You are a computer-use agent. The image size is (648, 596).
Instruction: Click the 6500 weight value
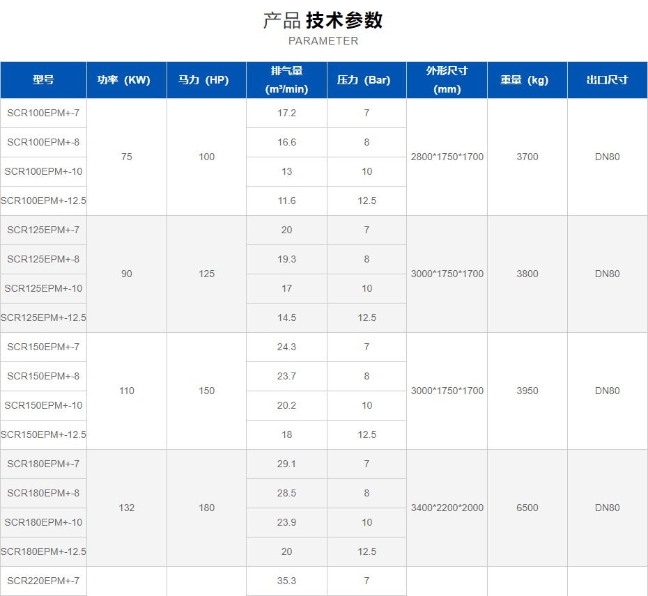pyautogui.click(x=527, y=508)
